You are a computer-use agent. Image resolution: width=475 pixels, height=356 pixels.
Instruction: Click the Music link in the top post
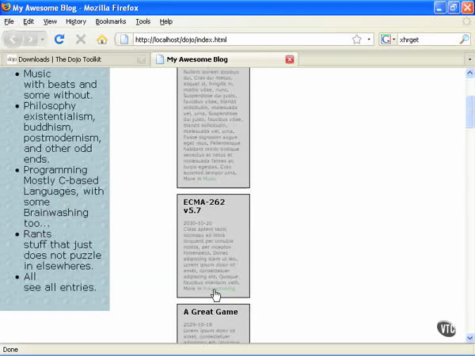pyautogui.click(x=209, y=179)
